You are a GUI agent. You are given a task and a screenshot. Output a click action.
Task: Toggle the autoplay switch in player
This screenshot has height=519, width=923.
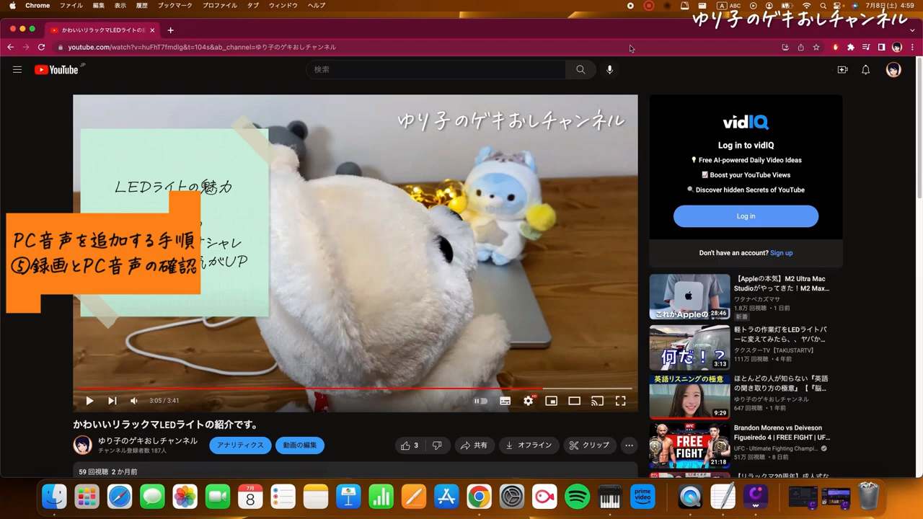coord(481,401)
